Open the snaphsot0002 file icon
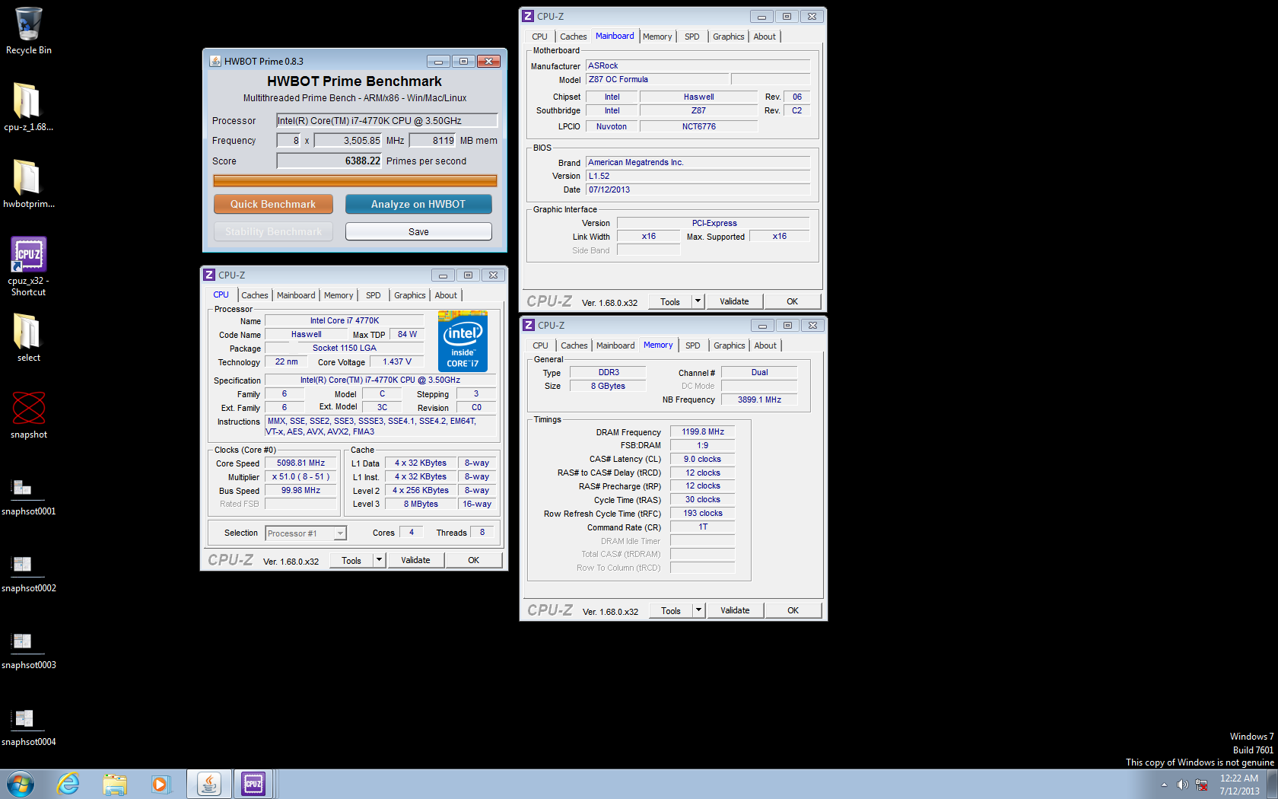 tap(28, 572)
